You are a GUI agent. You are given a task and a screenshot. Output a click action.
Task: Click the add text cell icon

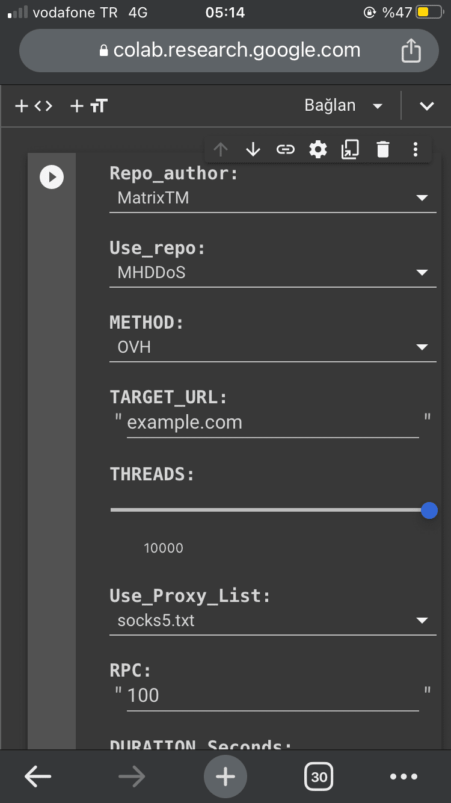point(89,107)
